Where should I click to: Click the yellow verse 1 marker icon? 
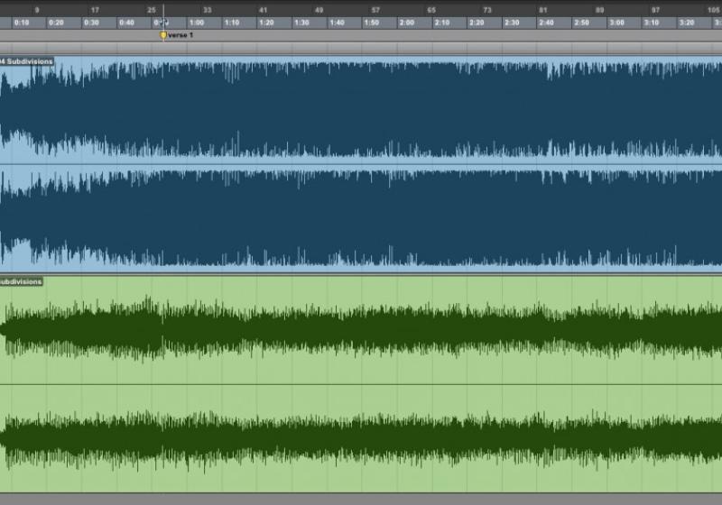click(x=163, y=35)
